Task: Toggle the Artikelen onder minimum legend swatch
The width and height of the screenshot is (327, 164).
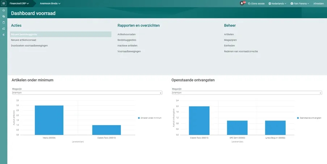Action: (x=139, y=118)
